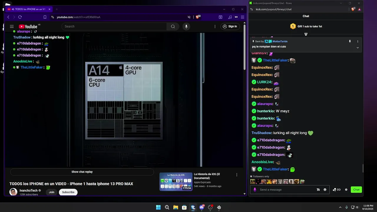The image size is (377, 212).
Task: Open options for La Historia de iOS video
Action: [237, 175]
